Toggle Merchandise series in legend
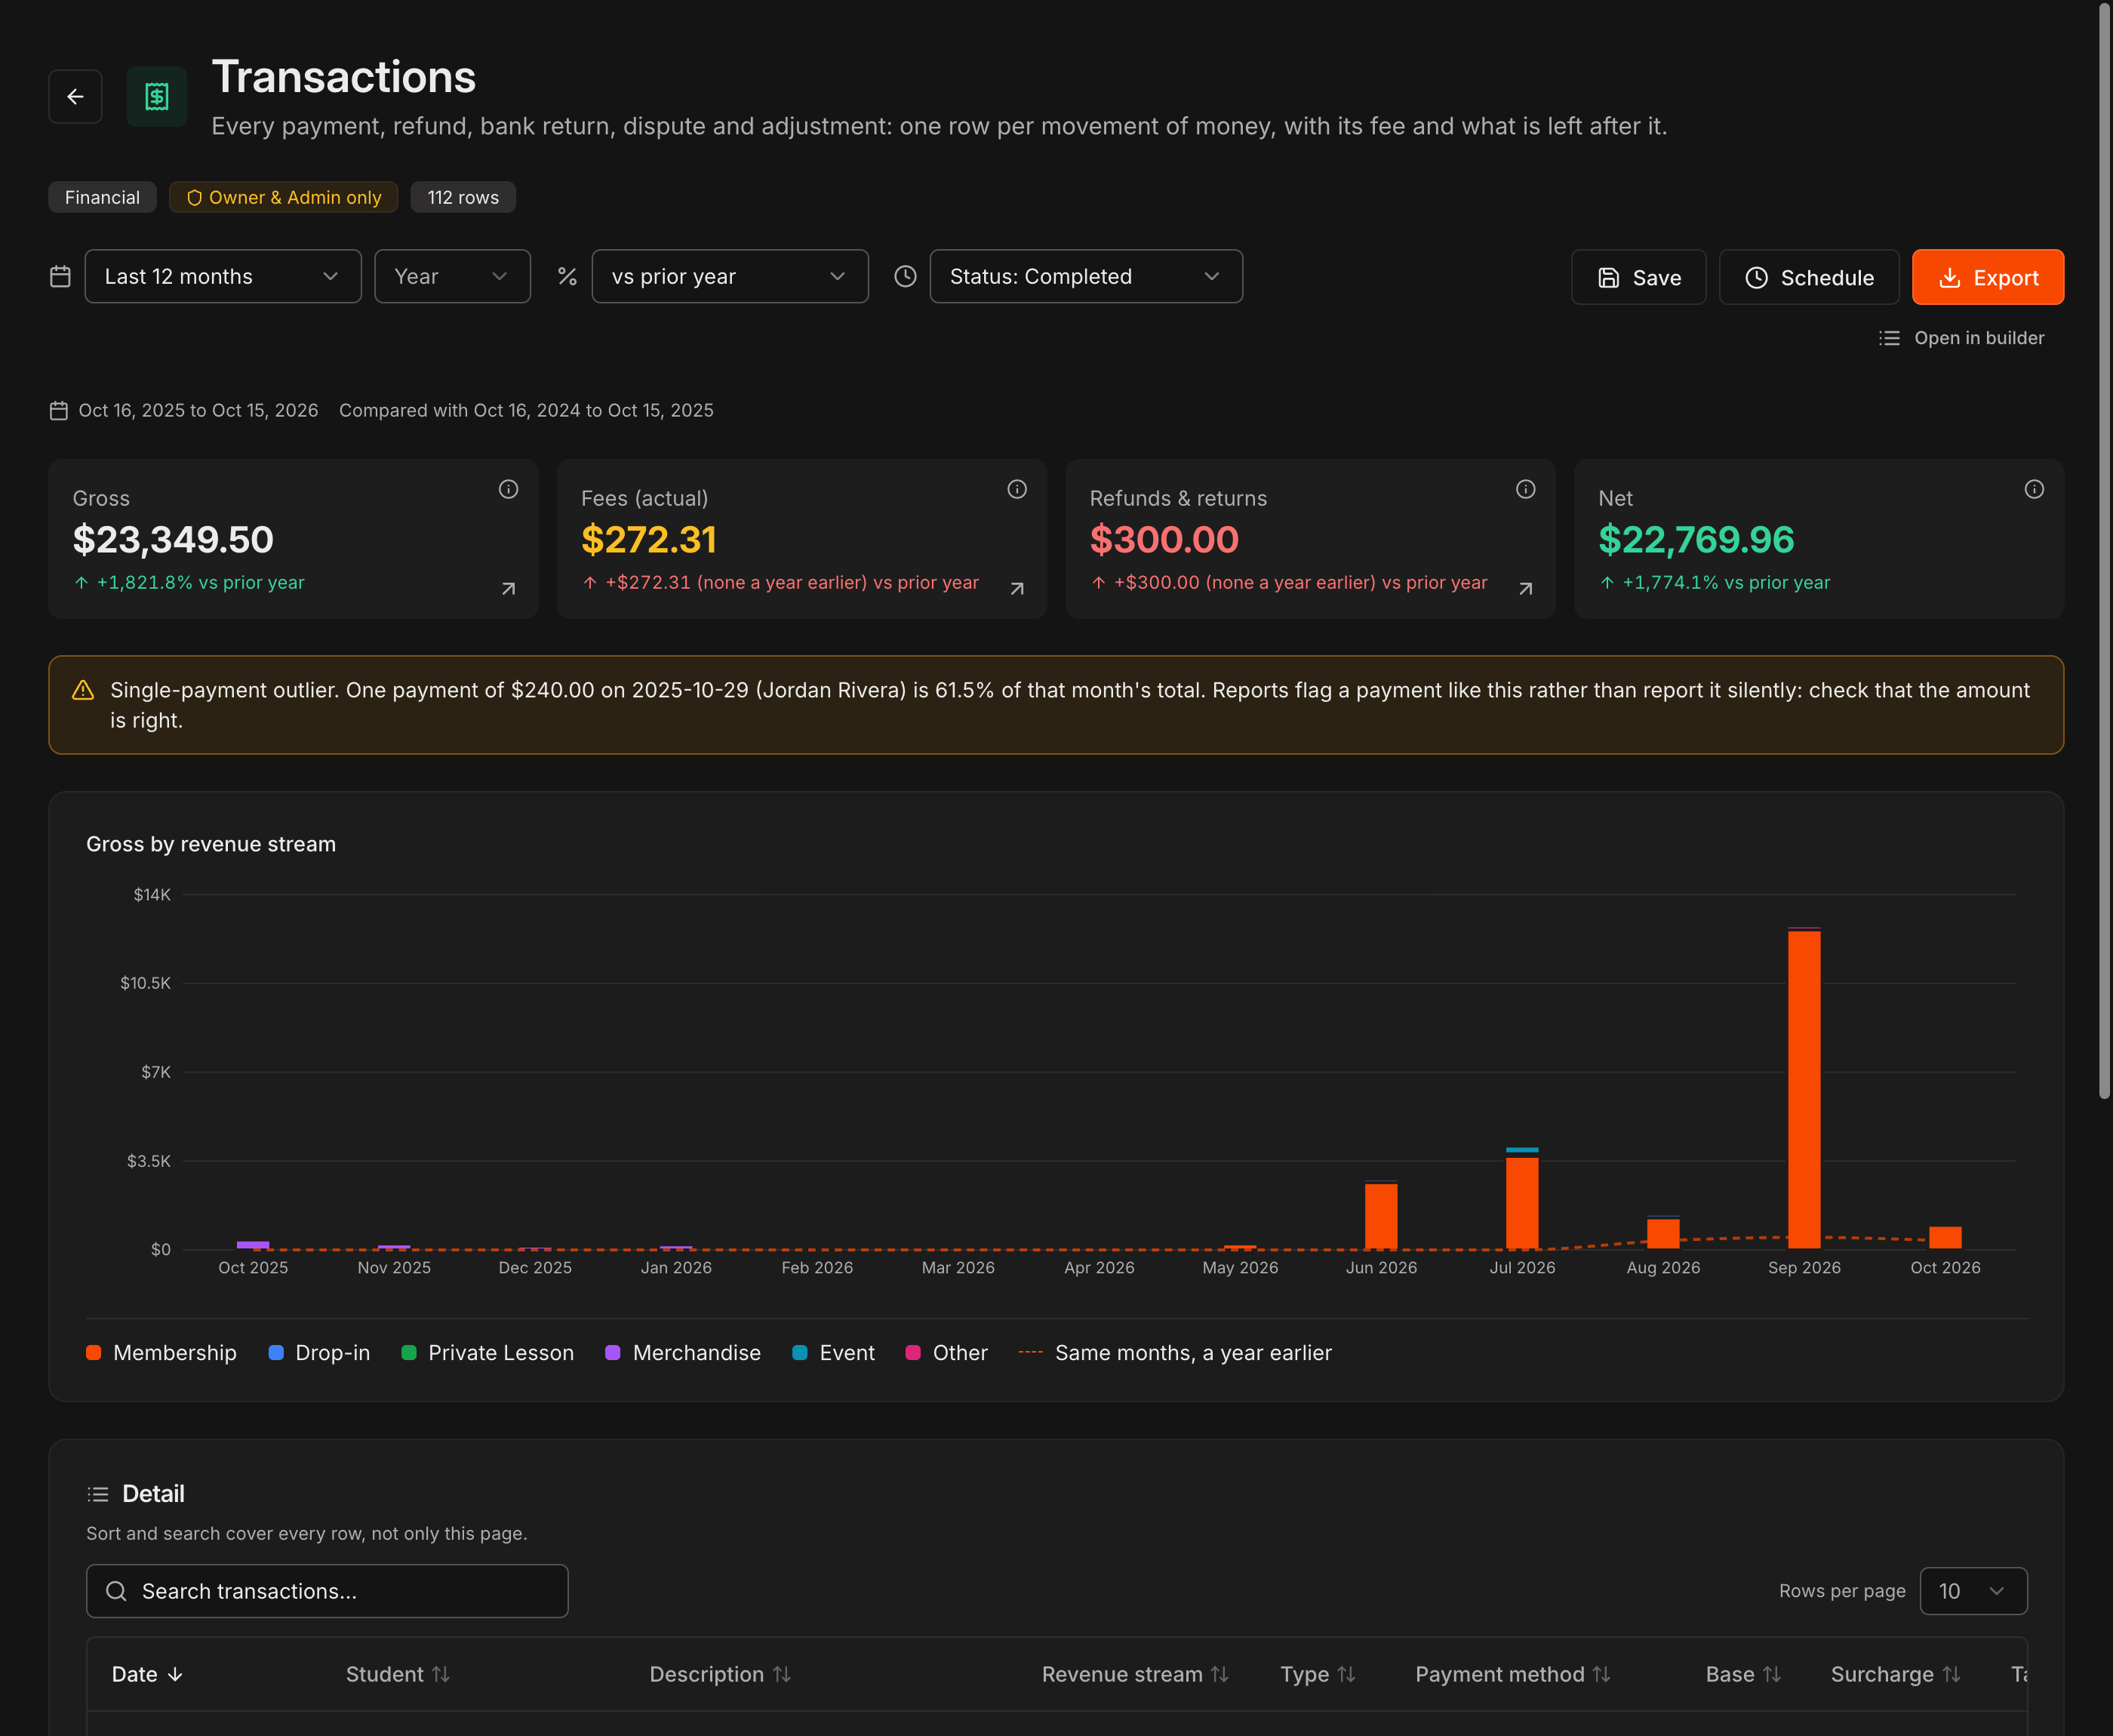The height and width of the screenshot is (1736, 2113). [x=684, y=1353]
